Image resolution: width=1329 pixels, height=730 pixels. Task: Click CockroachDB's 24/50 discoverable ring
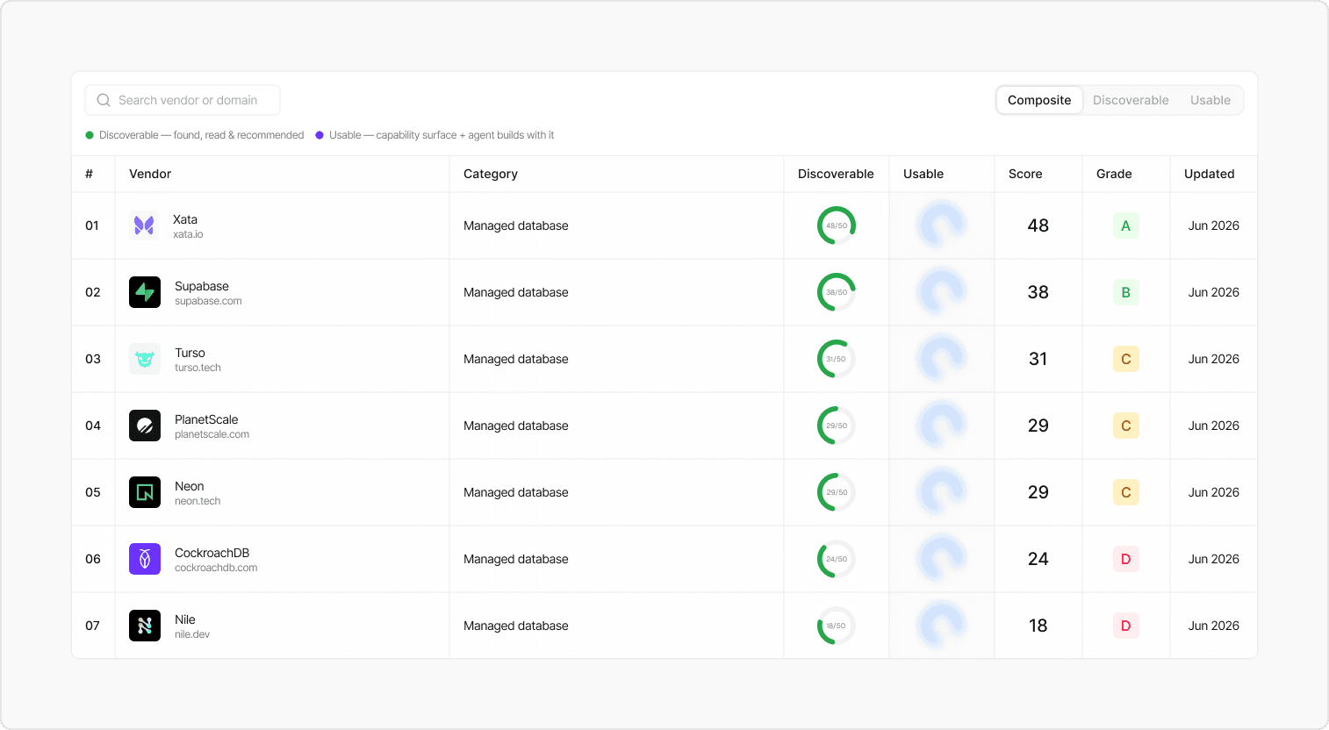837,559
